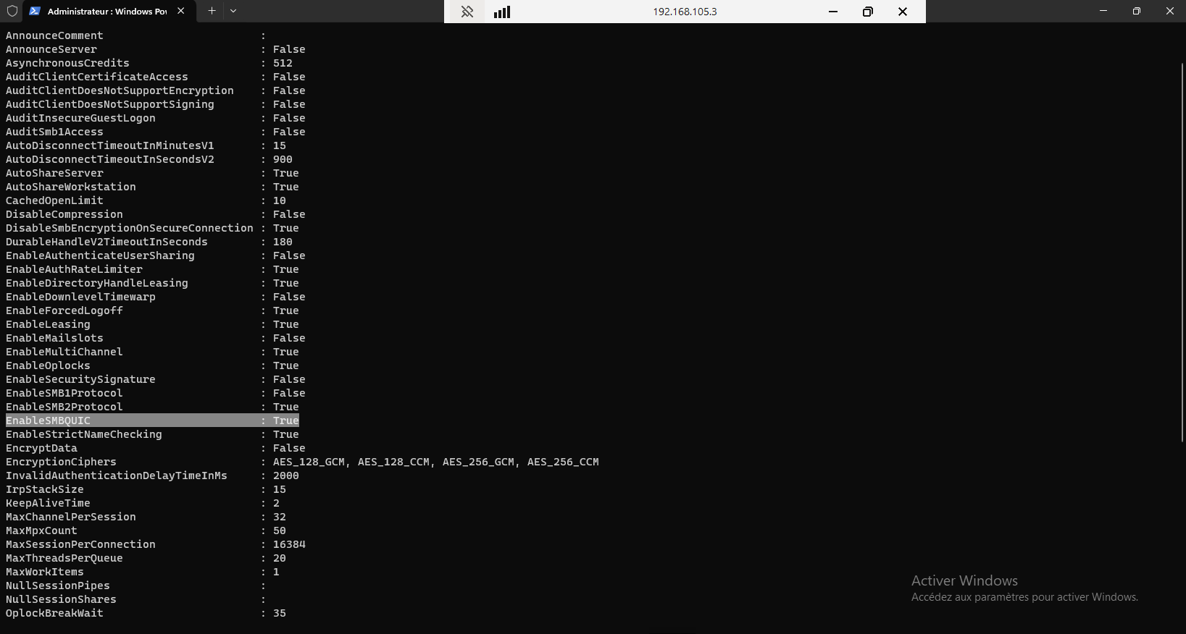
Task: Close the remote connection 192.168.105.3
Action: [903, 12]
